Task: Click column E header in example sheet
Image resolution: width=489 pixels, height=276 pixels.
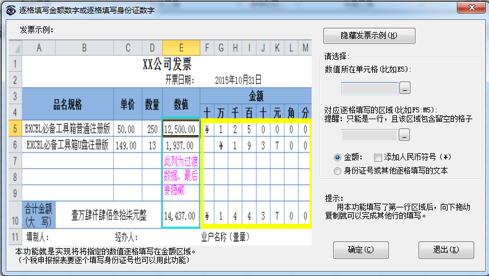Action: 181,48
